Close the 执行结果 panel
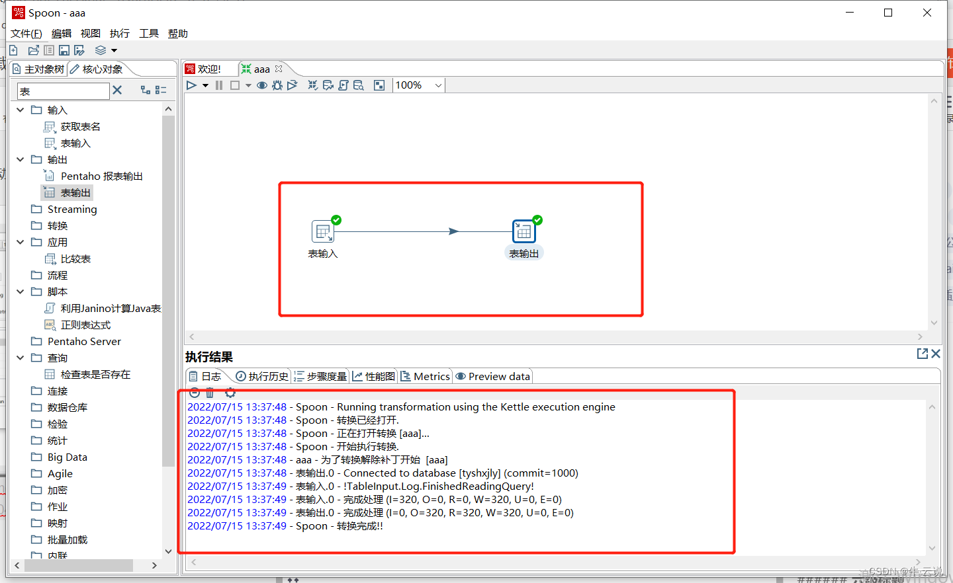Screen dimensions: 953x583 (x=936, y=354)
